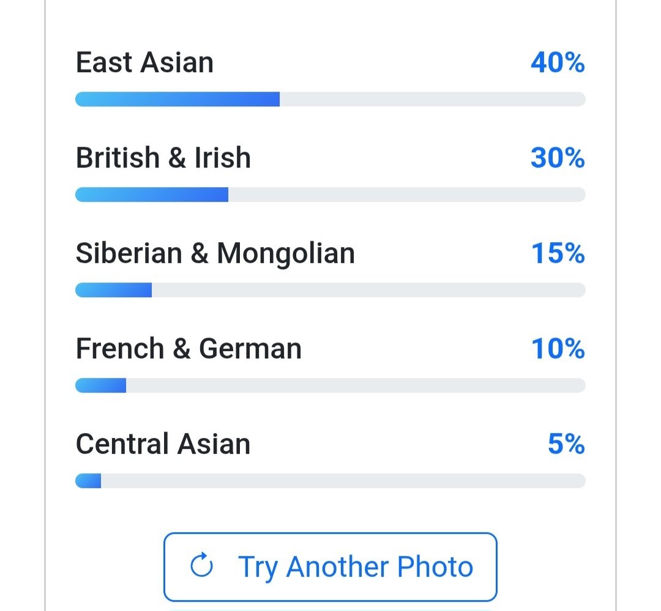This screenshot has height=611, width=661.
Task: Select gray empty part of Siberian & Mongolian bar
Action: (x=368, y=290)
